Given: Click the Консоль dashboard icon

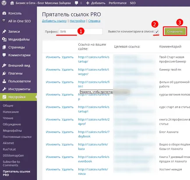Looking at the screenshot, I should [x=4, y=13].
